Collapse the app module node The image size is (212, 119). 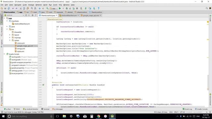[x=4, y=18]
